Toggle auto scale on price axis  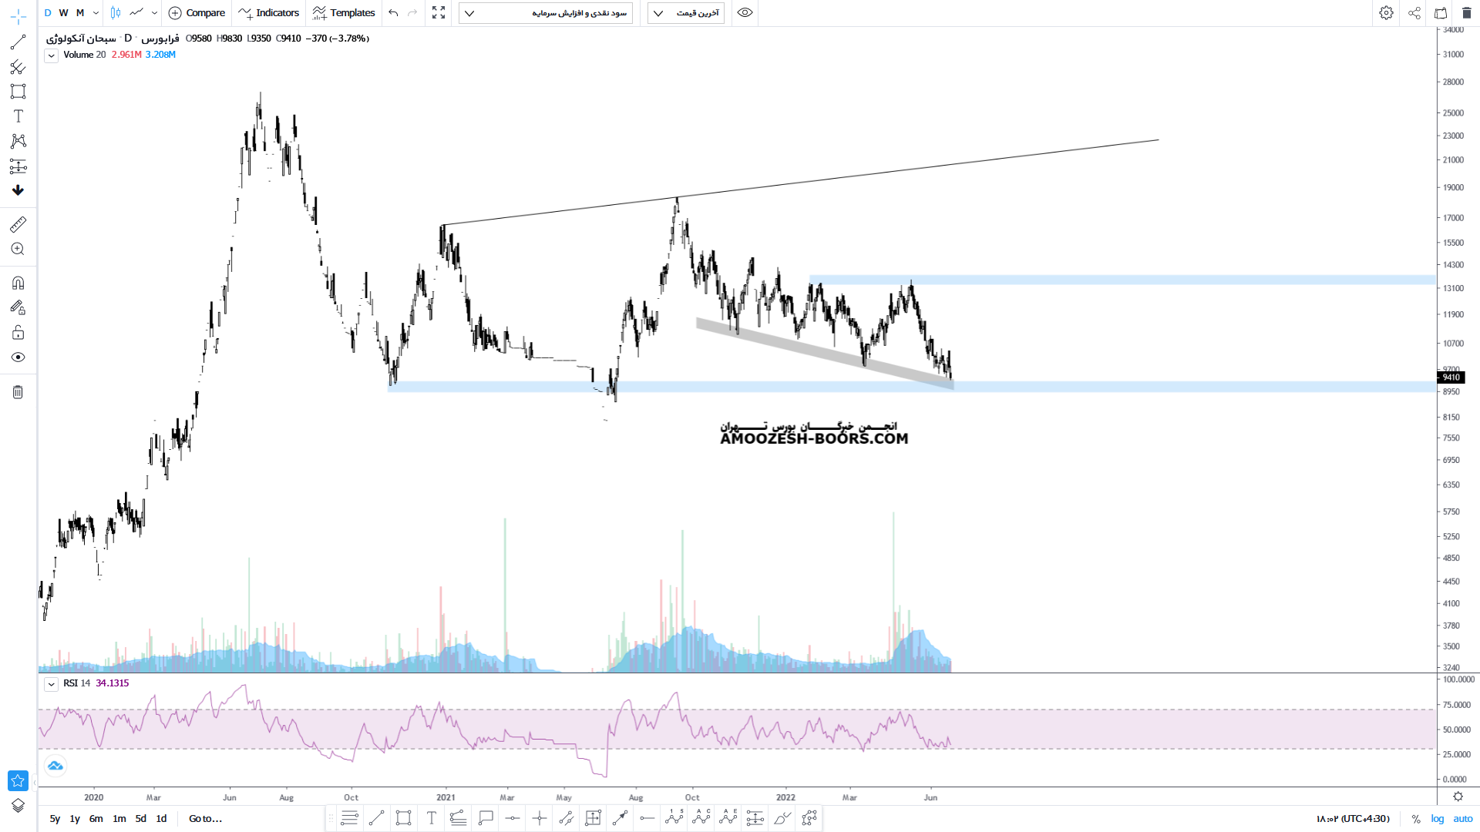pos(1462,819)
